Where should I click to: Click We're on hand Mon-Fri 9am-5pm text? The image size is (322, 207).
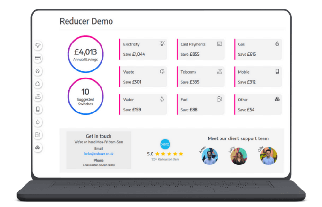pos(99,142)
